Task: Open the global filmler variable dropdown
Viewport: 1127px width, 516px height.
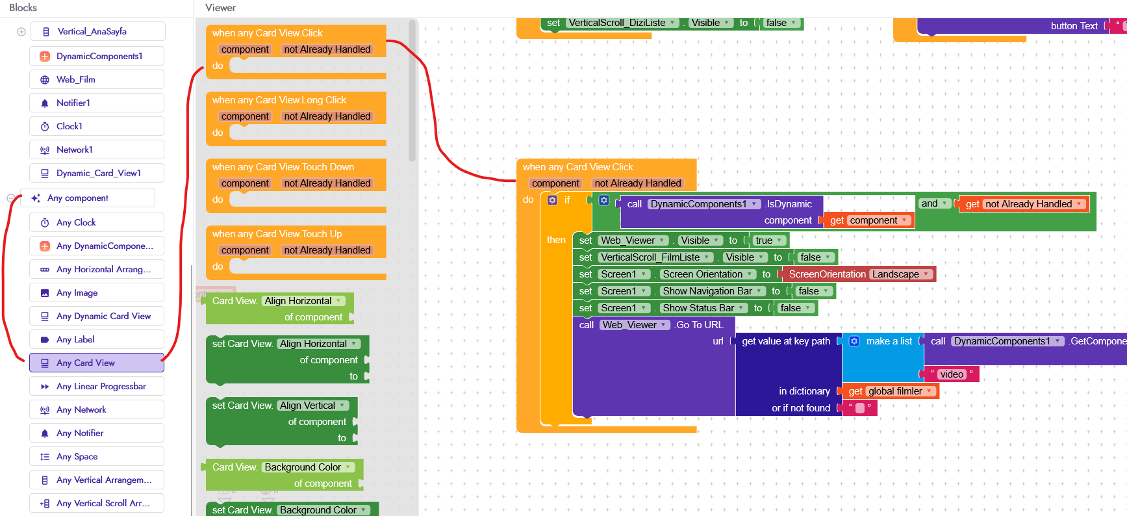Action: point(901,391)
